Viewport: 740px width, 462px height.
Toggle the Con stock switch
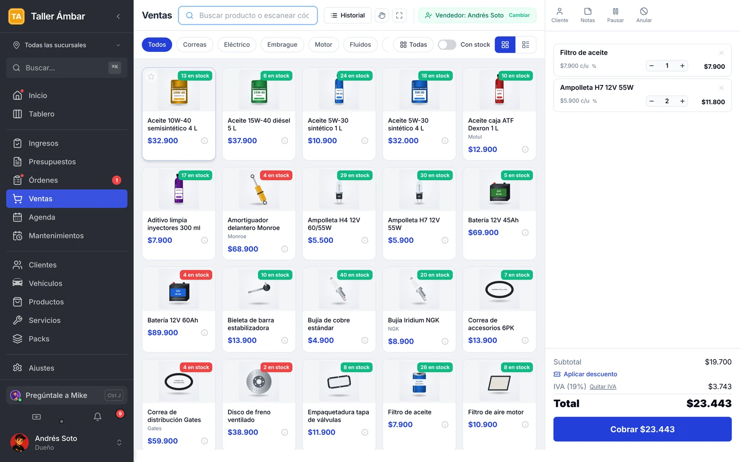pyautogui.click(x=447, y=45)
